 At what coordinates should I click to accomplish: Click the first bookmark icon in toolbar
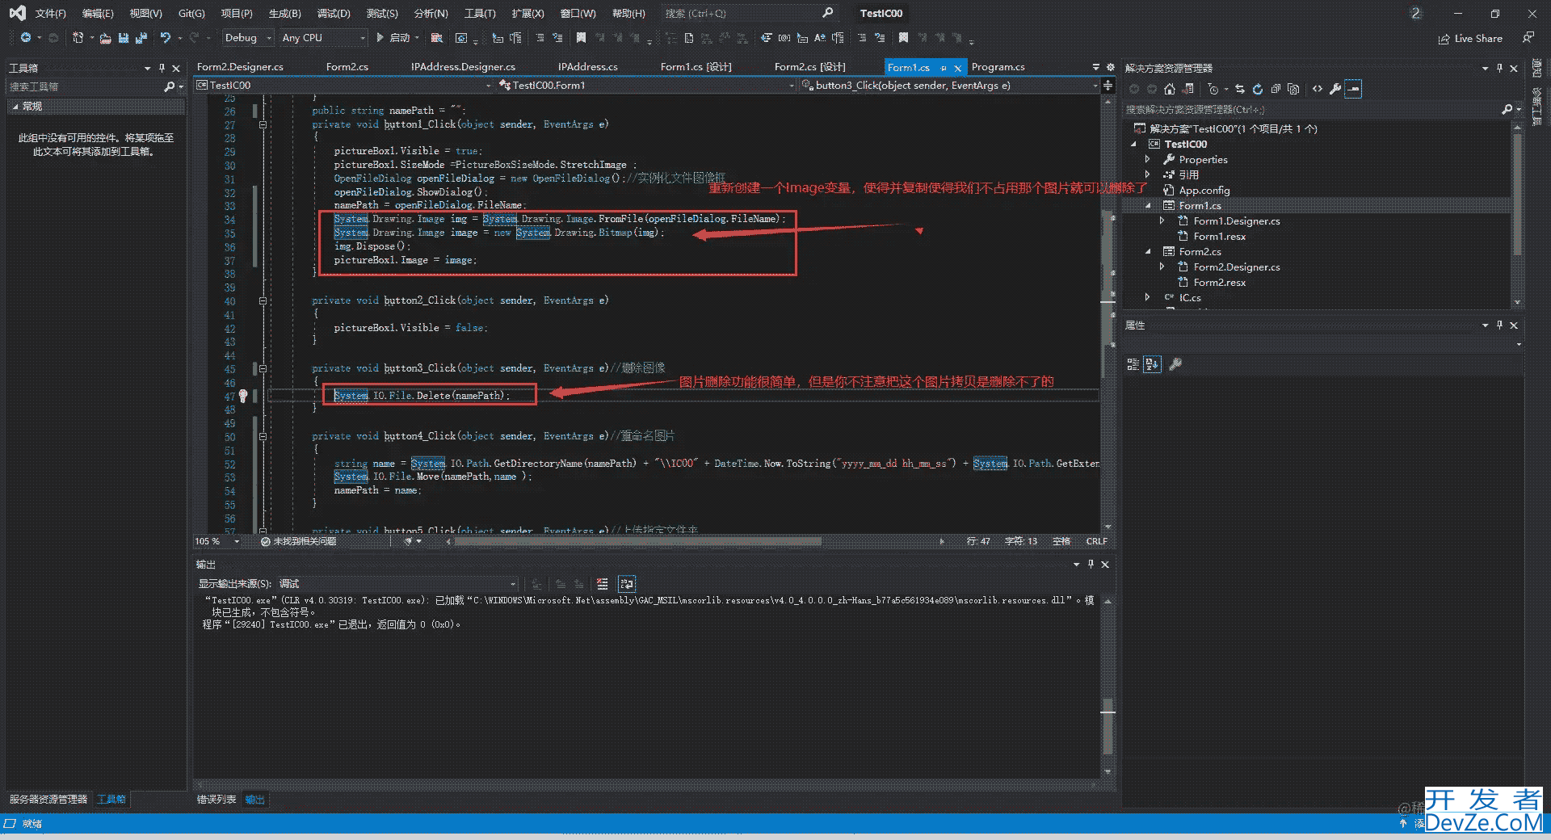coord(581,38)
